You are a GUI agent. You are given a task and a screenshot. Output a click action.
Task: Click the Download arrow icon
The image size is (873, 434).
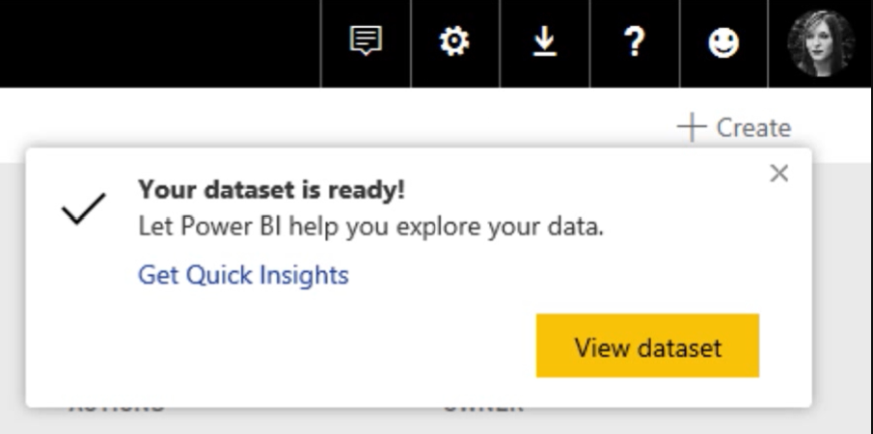544,41
